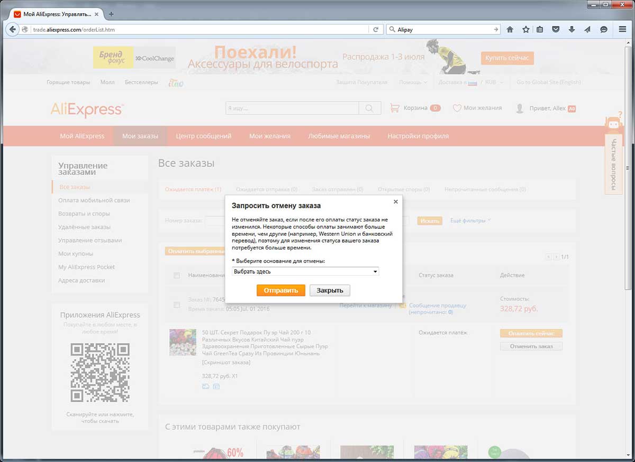This screenshot has width=635, height=462.
Task: Click the Отменить заказ button
Action: pyautogui.click(x=531, y=346)
